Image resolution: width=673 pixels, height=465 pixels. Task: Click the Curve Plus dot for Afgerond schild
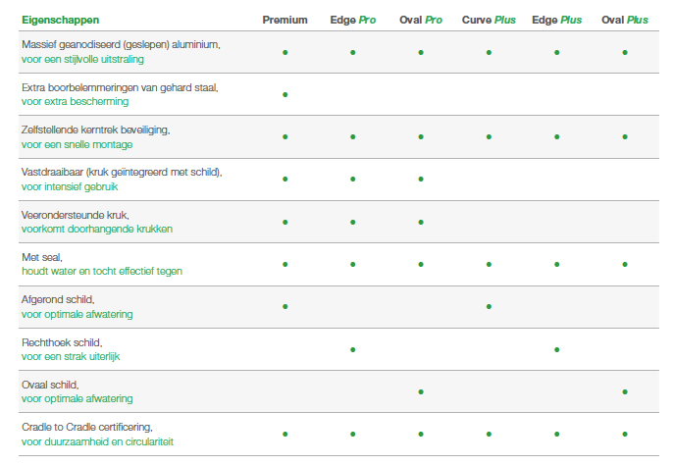489,307
